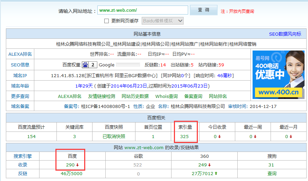Click the 46毫秒 response time link
This screenshot has height=181, width=308.
click(x=225, y=75)
